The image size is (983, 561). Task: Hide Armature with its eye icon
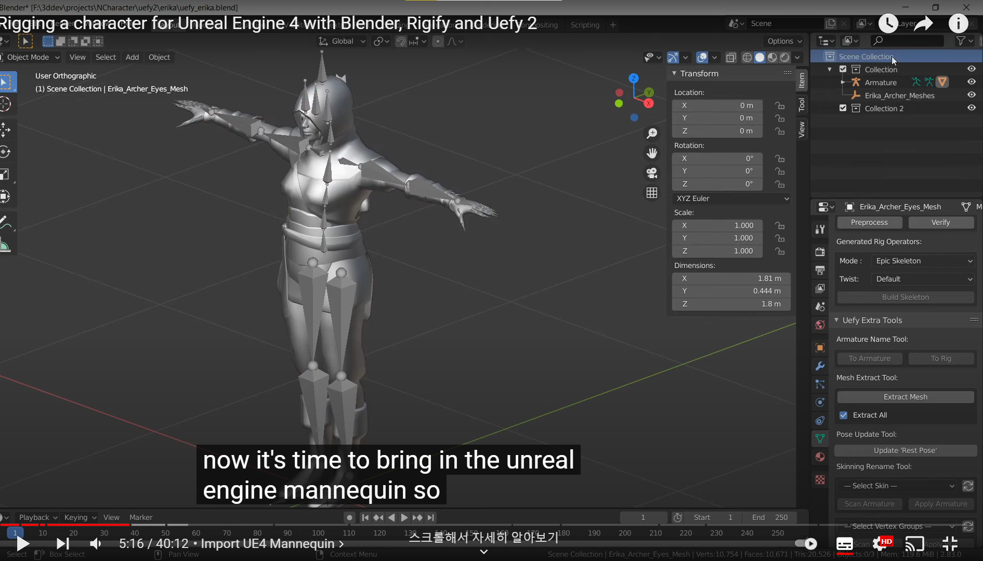(971, 82)
